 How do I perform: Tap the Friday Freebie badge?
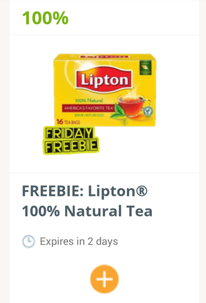pos(71,140)
